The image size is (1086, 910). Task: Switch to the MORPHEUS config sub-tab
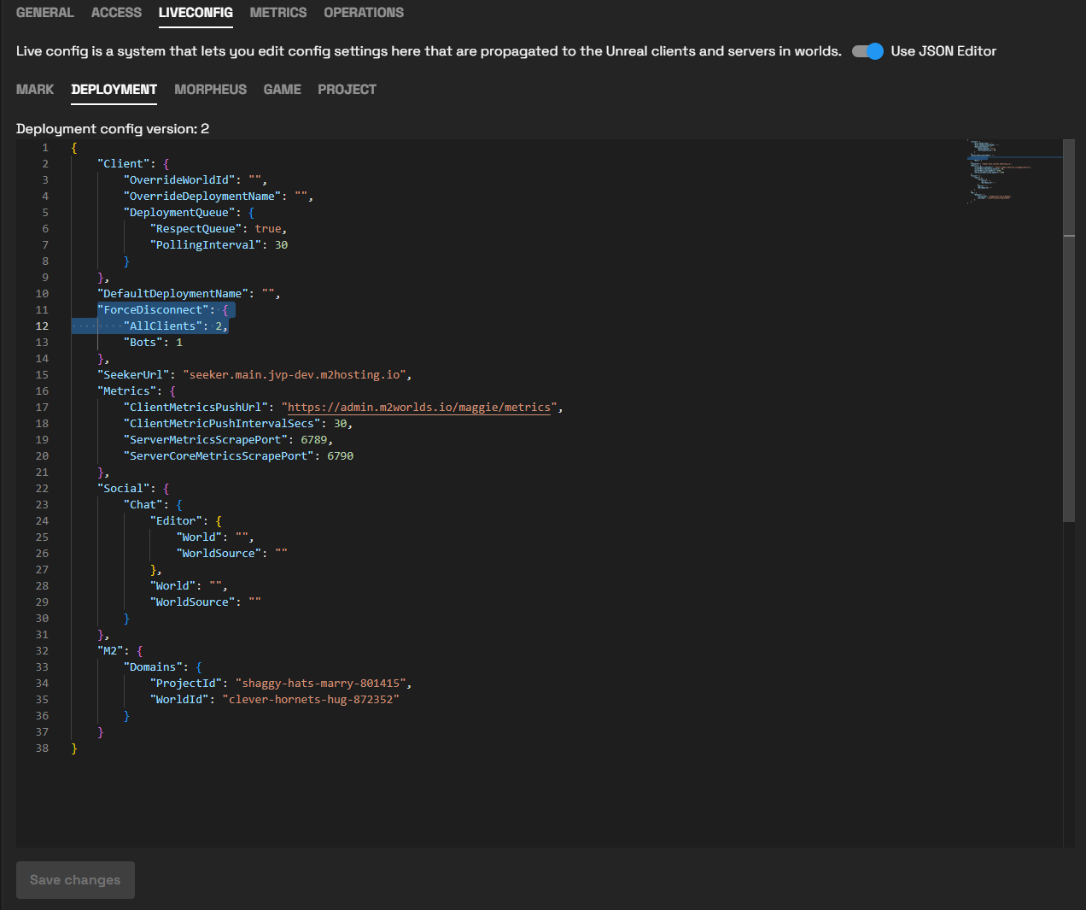[x=210, y=90]
